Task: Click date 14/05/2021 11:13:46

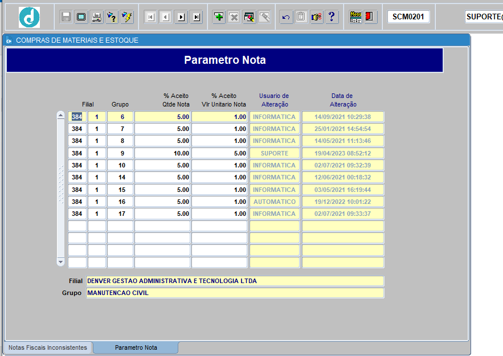Action: 343,141
